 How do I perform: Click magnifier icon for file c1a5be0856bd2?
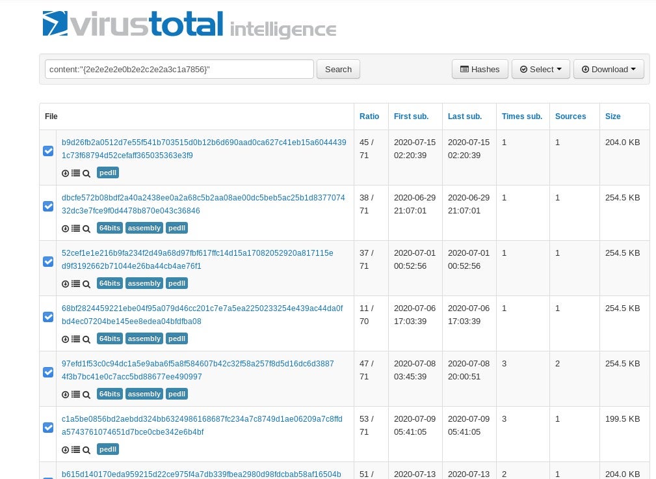(86, 450)
